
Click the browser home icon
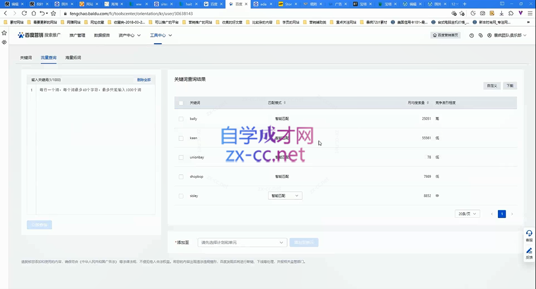click(x=33, y=13)
